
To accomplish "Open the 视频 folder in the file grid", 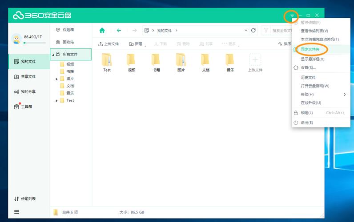I will pos(131,63).
